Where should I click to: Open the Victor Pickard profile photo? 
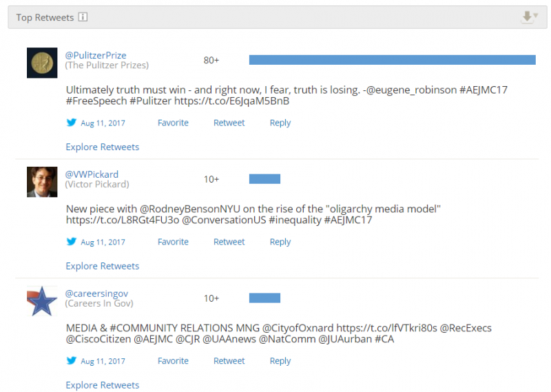[x=42, y=182]
